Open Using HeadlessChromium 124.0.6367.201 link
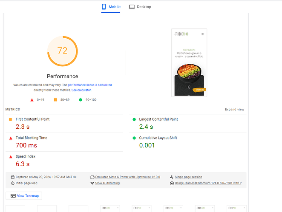Image resolution: width=282 pixels, height=212 pixels. 208,183
